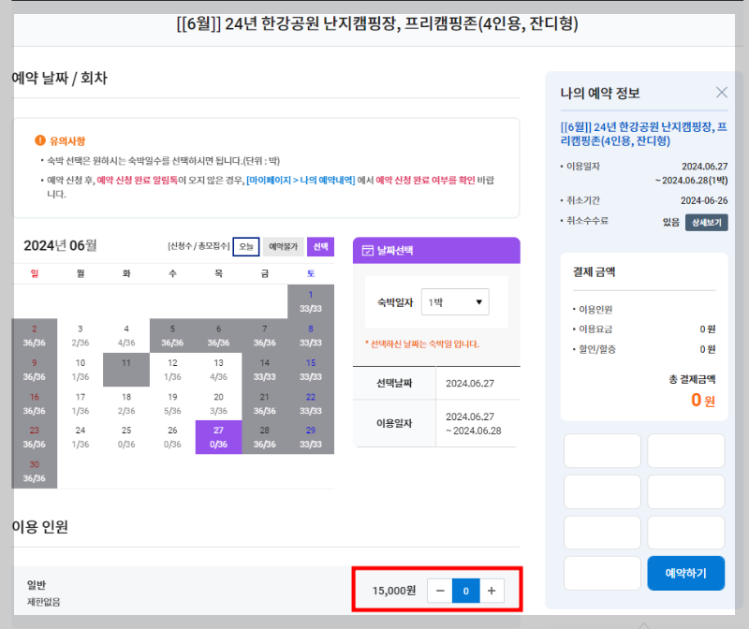Select June 27 on the calendar
The height and width of the screenshot is (629, 749).
[x=218, y=437]
